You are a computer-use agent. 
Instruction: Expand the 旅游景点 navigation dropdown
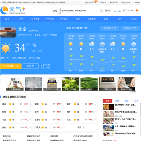click(x=92, y=19)
